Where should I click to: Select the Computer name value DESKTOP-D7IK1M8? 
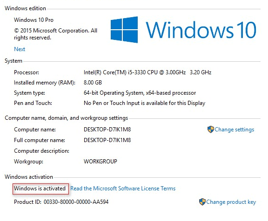pyautogui.click(x=107, y=130)
